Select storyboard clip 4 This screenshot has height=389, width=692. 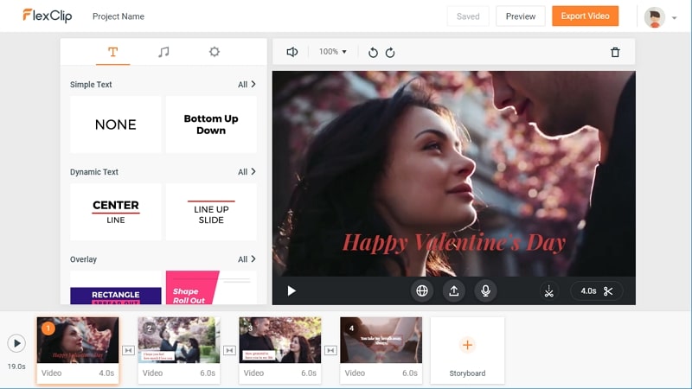pos(381,350)
